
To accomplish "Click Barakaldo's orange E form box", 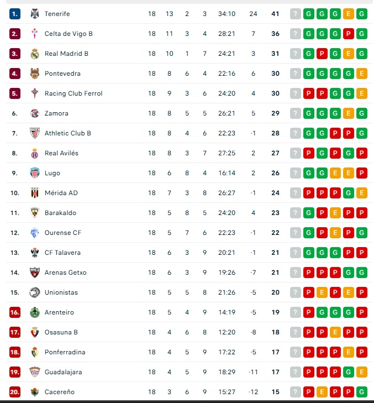I will pyautogui.click(x=335, y=213).
